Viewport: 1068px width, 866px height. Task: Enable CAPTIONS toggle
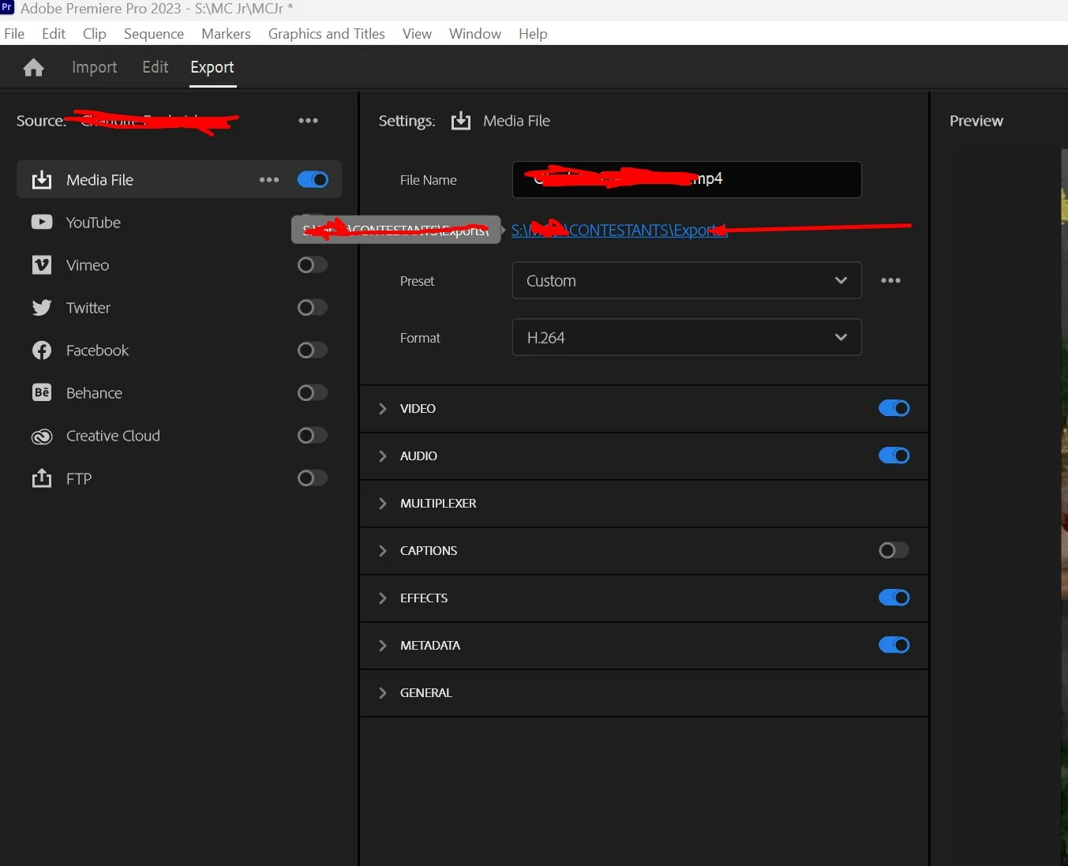(894, 550)
